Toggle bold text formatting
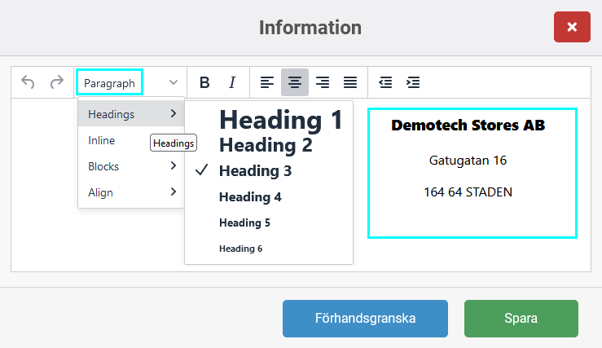 tap(204, 82)
